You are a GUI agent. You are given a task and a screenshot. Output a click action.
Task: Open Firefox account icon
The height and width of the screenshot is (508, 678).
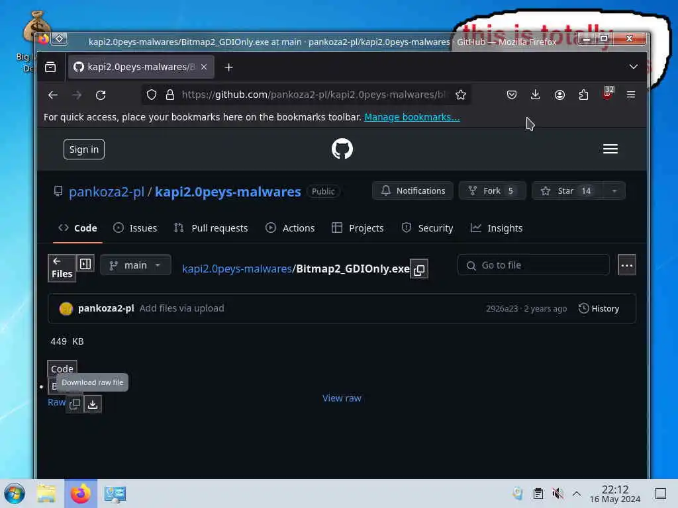559,95
